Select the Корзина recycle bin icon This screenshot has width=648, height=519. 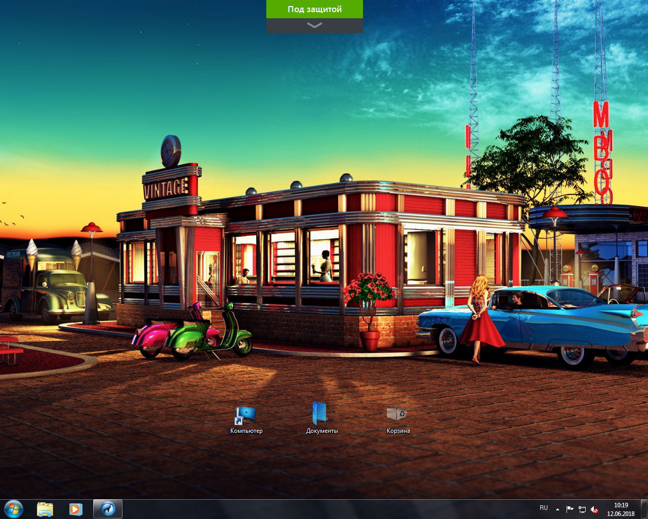(x=397, y=414)
